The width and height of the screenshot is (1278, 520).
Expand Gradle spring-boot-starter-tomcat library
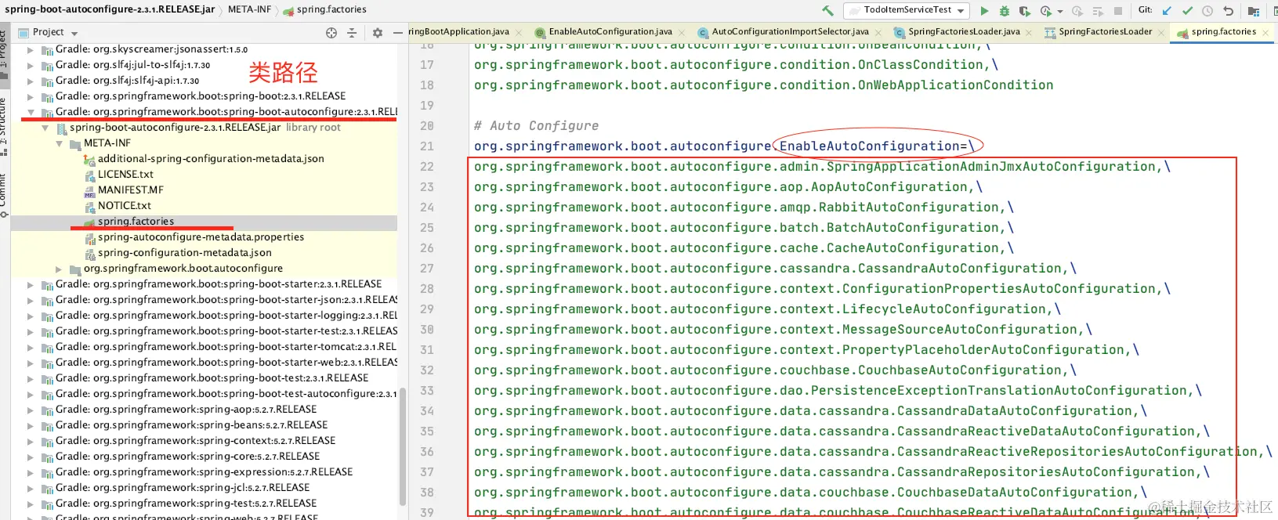click(x=31, y=347)
